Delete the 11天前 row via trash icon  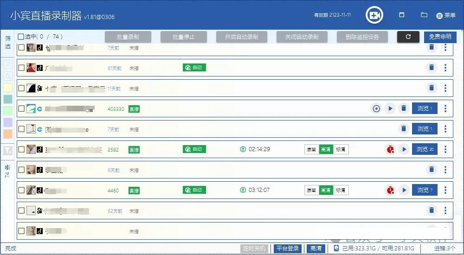pyautogui.click(x=432, y=88)
